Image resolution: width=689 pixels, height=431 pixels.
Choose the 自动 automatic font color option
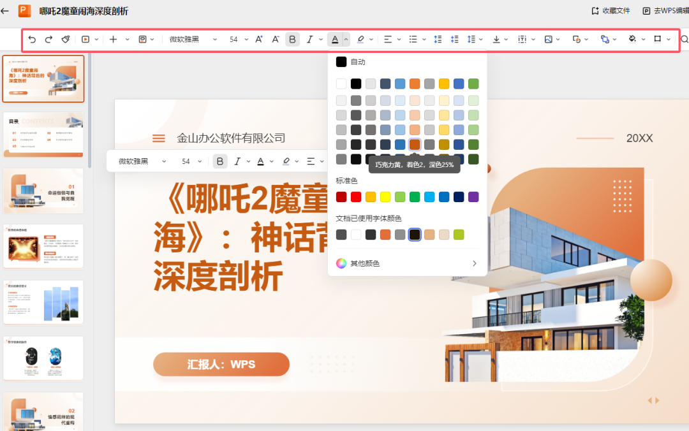(351, 62)
